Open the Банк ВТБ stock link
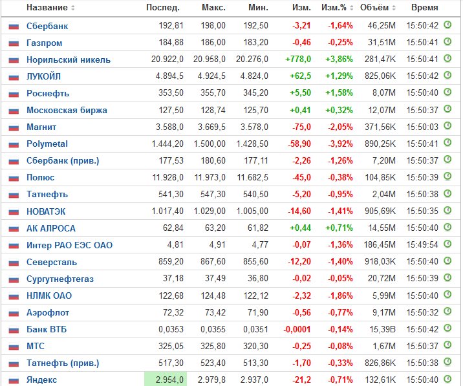463x386 pixels. tap(47, 329)
